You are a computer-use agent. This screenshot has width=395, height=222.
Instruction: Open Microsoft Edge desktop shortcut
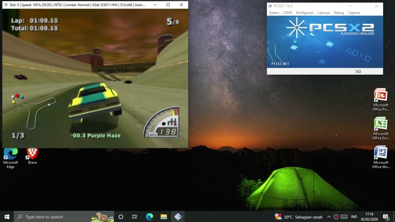(x=10, y=158)
